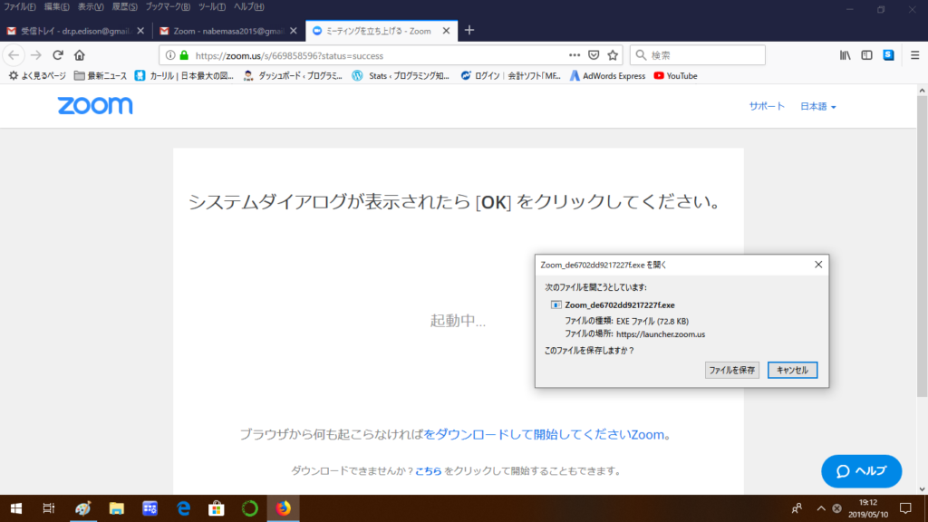The width and height of the screenshot is (928, 522).
Task: Open page actions three-dots menu
Action: click(x=574, y=55)
